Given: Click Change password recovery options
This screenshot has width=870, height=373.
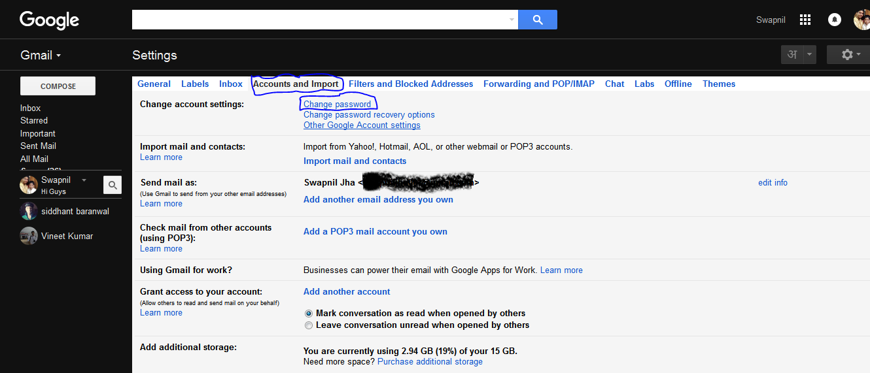Looking at the screenshot, I should [x=369, y=114].
